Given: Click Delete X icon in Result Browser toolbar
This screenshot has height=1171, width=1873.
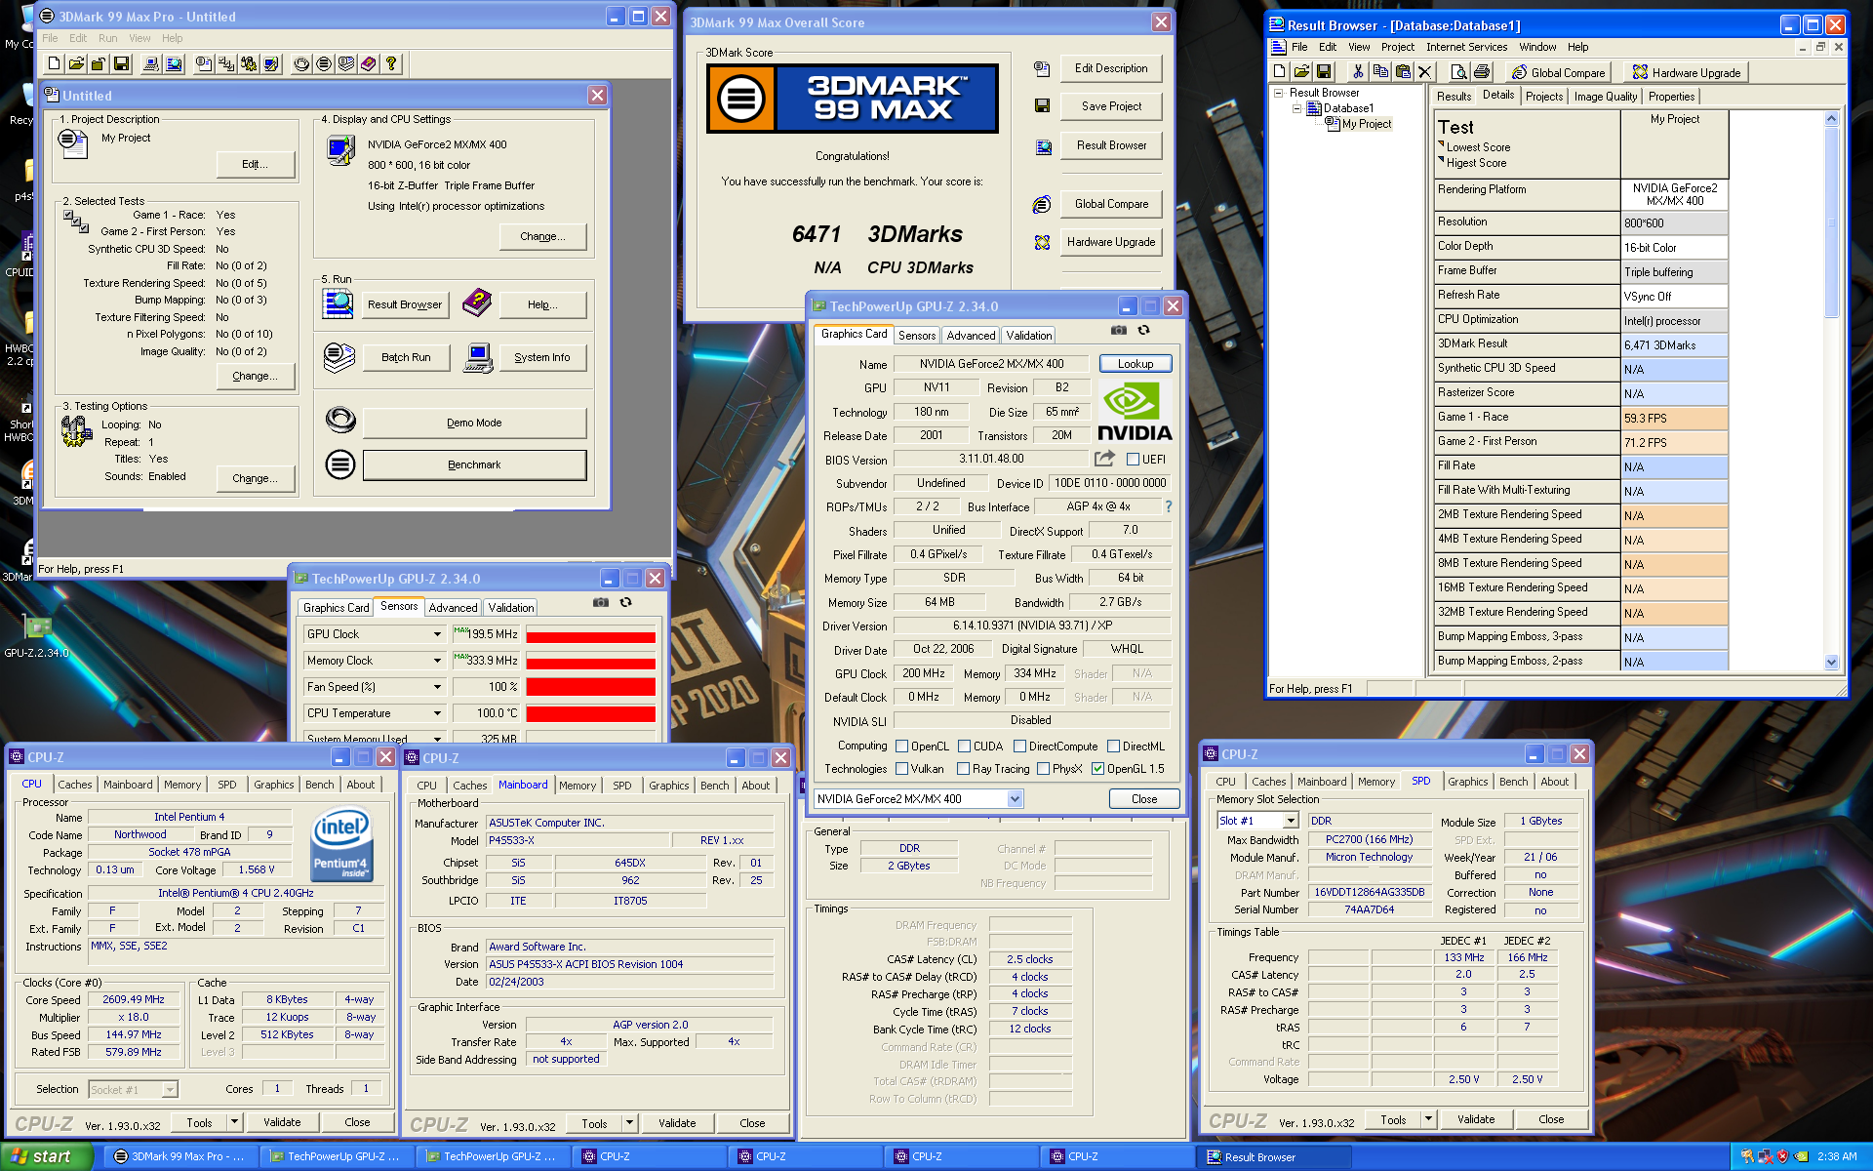Looking at the screenshot, I should pyautogui.click(x=1424, y=71).
